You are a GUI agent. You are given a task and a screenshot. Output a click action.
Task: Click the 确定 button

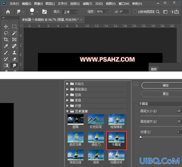point(162,85)
